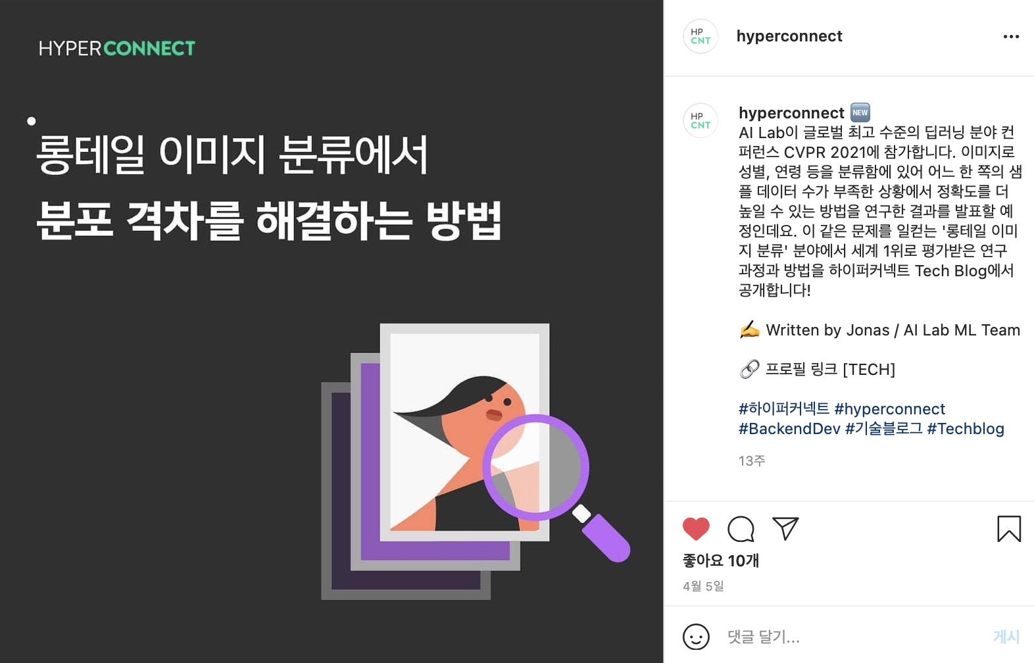The image size is (1034, 663).
Task: View the likes list 좋아요 10개
Action: tap(721, 560)
